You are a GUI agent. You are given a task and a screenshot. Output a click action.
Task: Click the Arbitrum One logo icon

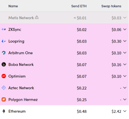pyautogui.click(x=4, y=53)
